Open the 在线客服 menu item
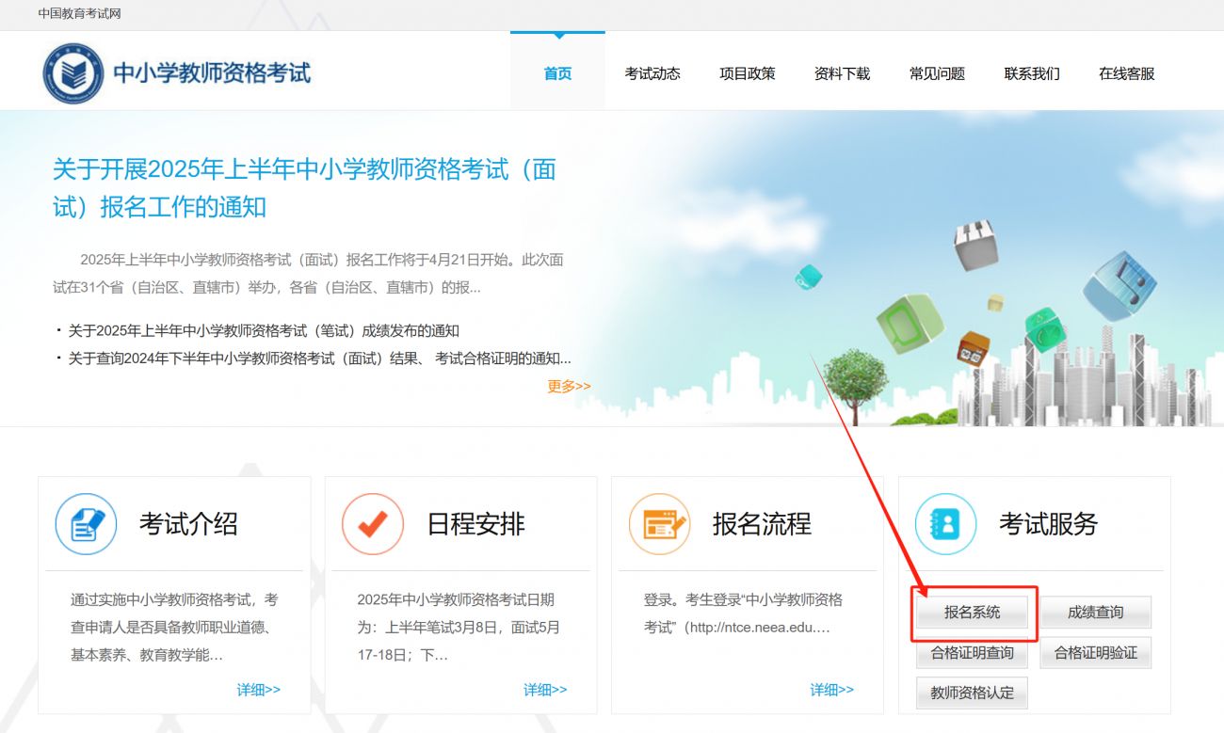The height and width of the screenshot is (733, 1224). pos(1126,73)
